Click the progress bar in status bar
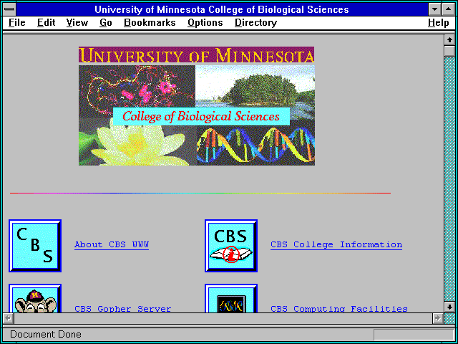Viewport: 458px width, 344px height. point(414,335)
